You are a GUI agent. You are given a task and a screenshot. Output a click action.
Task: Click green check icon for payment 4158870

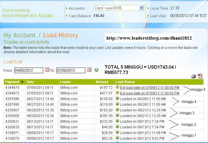click(x=117, y=138)
